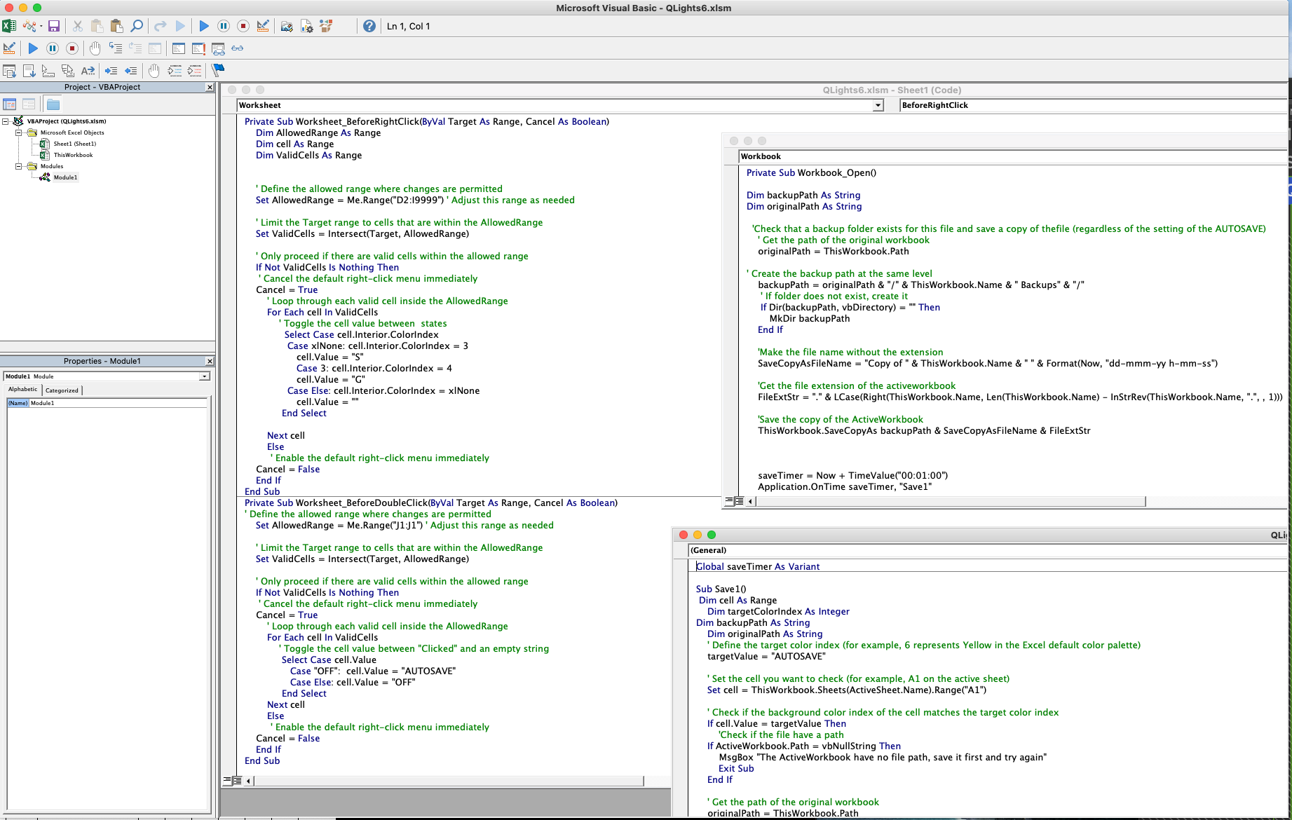Select the Step Into debug icon
Screen dimensions: 1292x820
click(116, 48)
